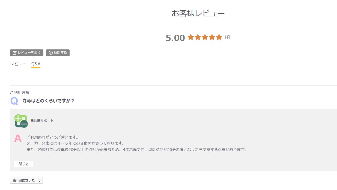Click the fifth rating star
The image size is (337, 190).
[219, 37]
